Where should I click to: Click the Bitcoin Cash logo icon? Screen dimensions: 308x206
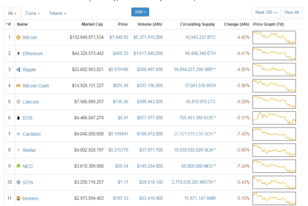(18, 86)
